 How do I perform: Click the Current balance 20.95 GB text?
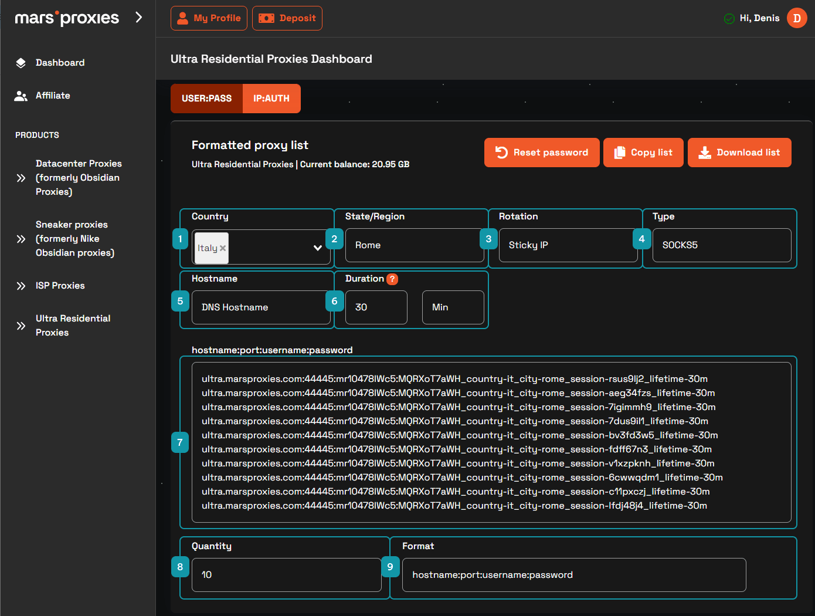[x=355, y=164]
